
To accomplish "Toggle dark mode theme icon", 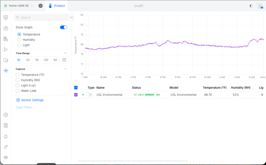I will [251, 6].
